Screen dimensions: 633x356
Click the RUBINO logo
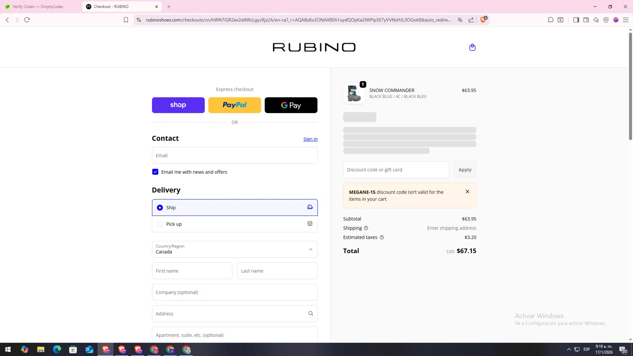click(x=314, y=47)
